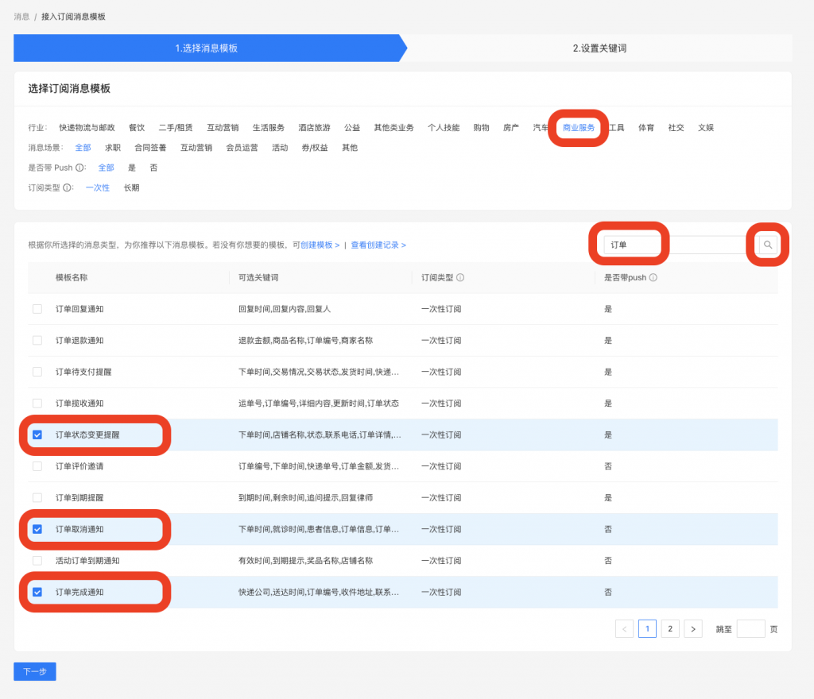
Task: Uncheck the 订单取消通知 checkbox
Action: pyautogui.click(x=37, y=529)
